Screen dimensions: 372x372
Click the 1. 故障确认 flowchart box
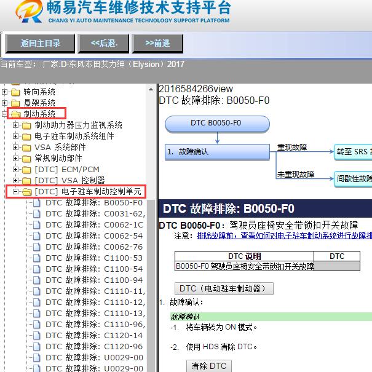[217, 152]
